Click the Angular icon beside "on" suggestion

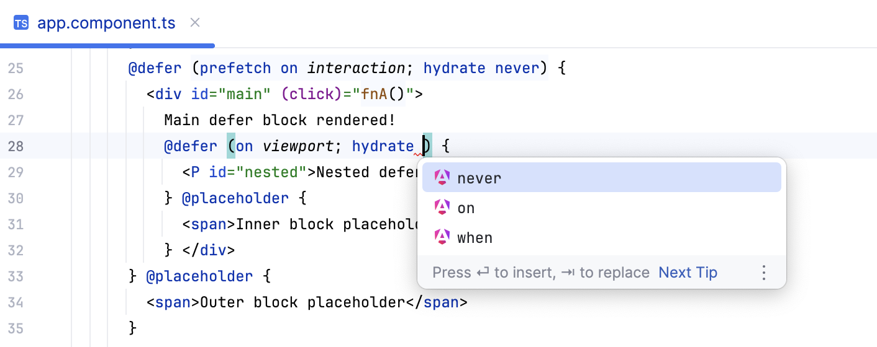pyautogui.click(x=442, y=208)
